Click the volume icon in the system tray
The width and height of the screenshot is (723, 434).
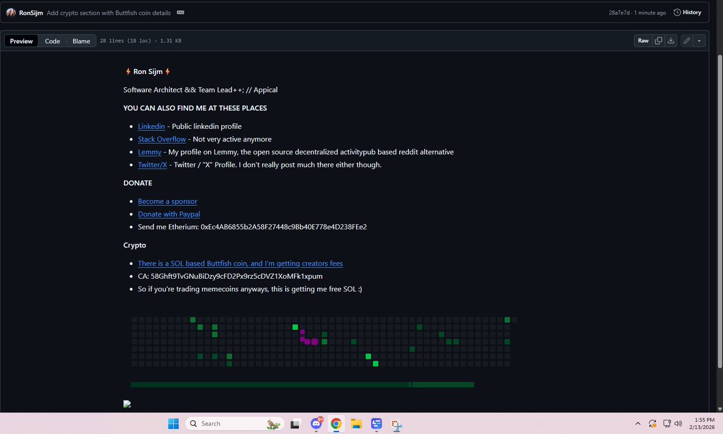(677, 424)
